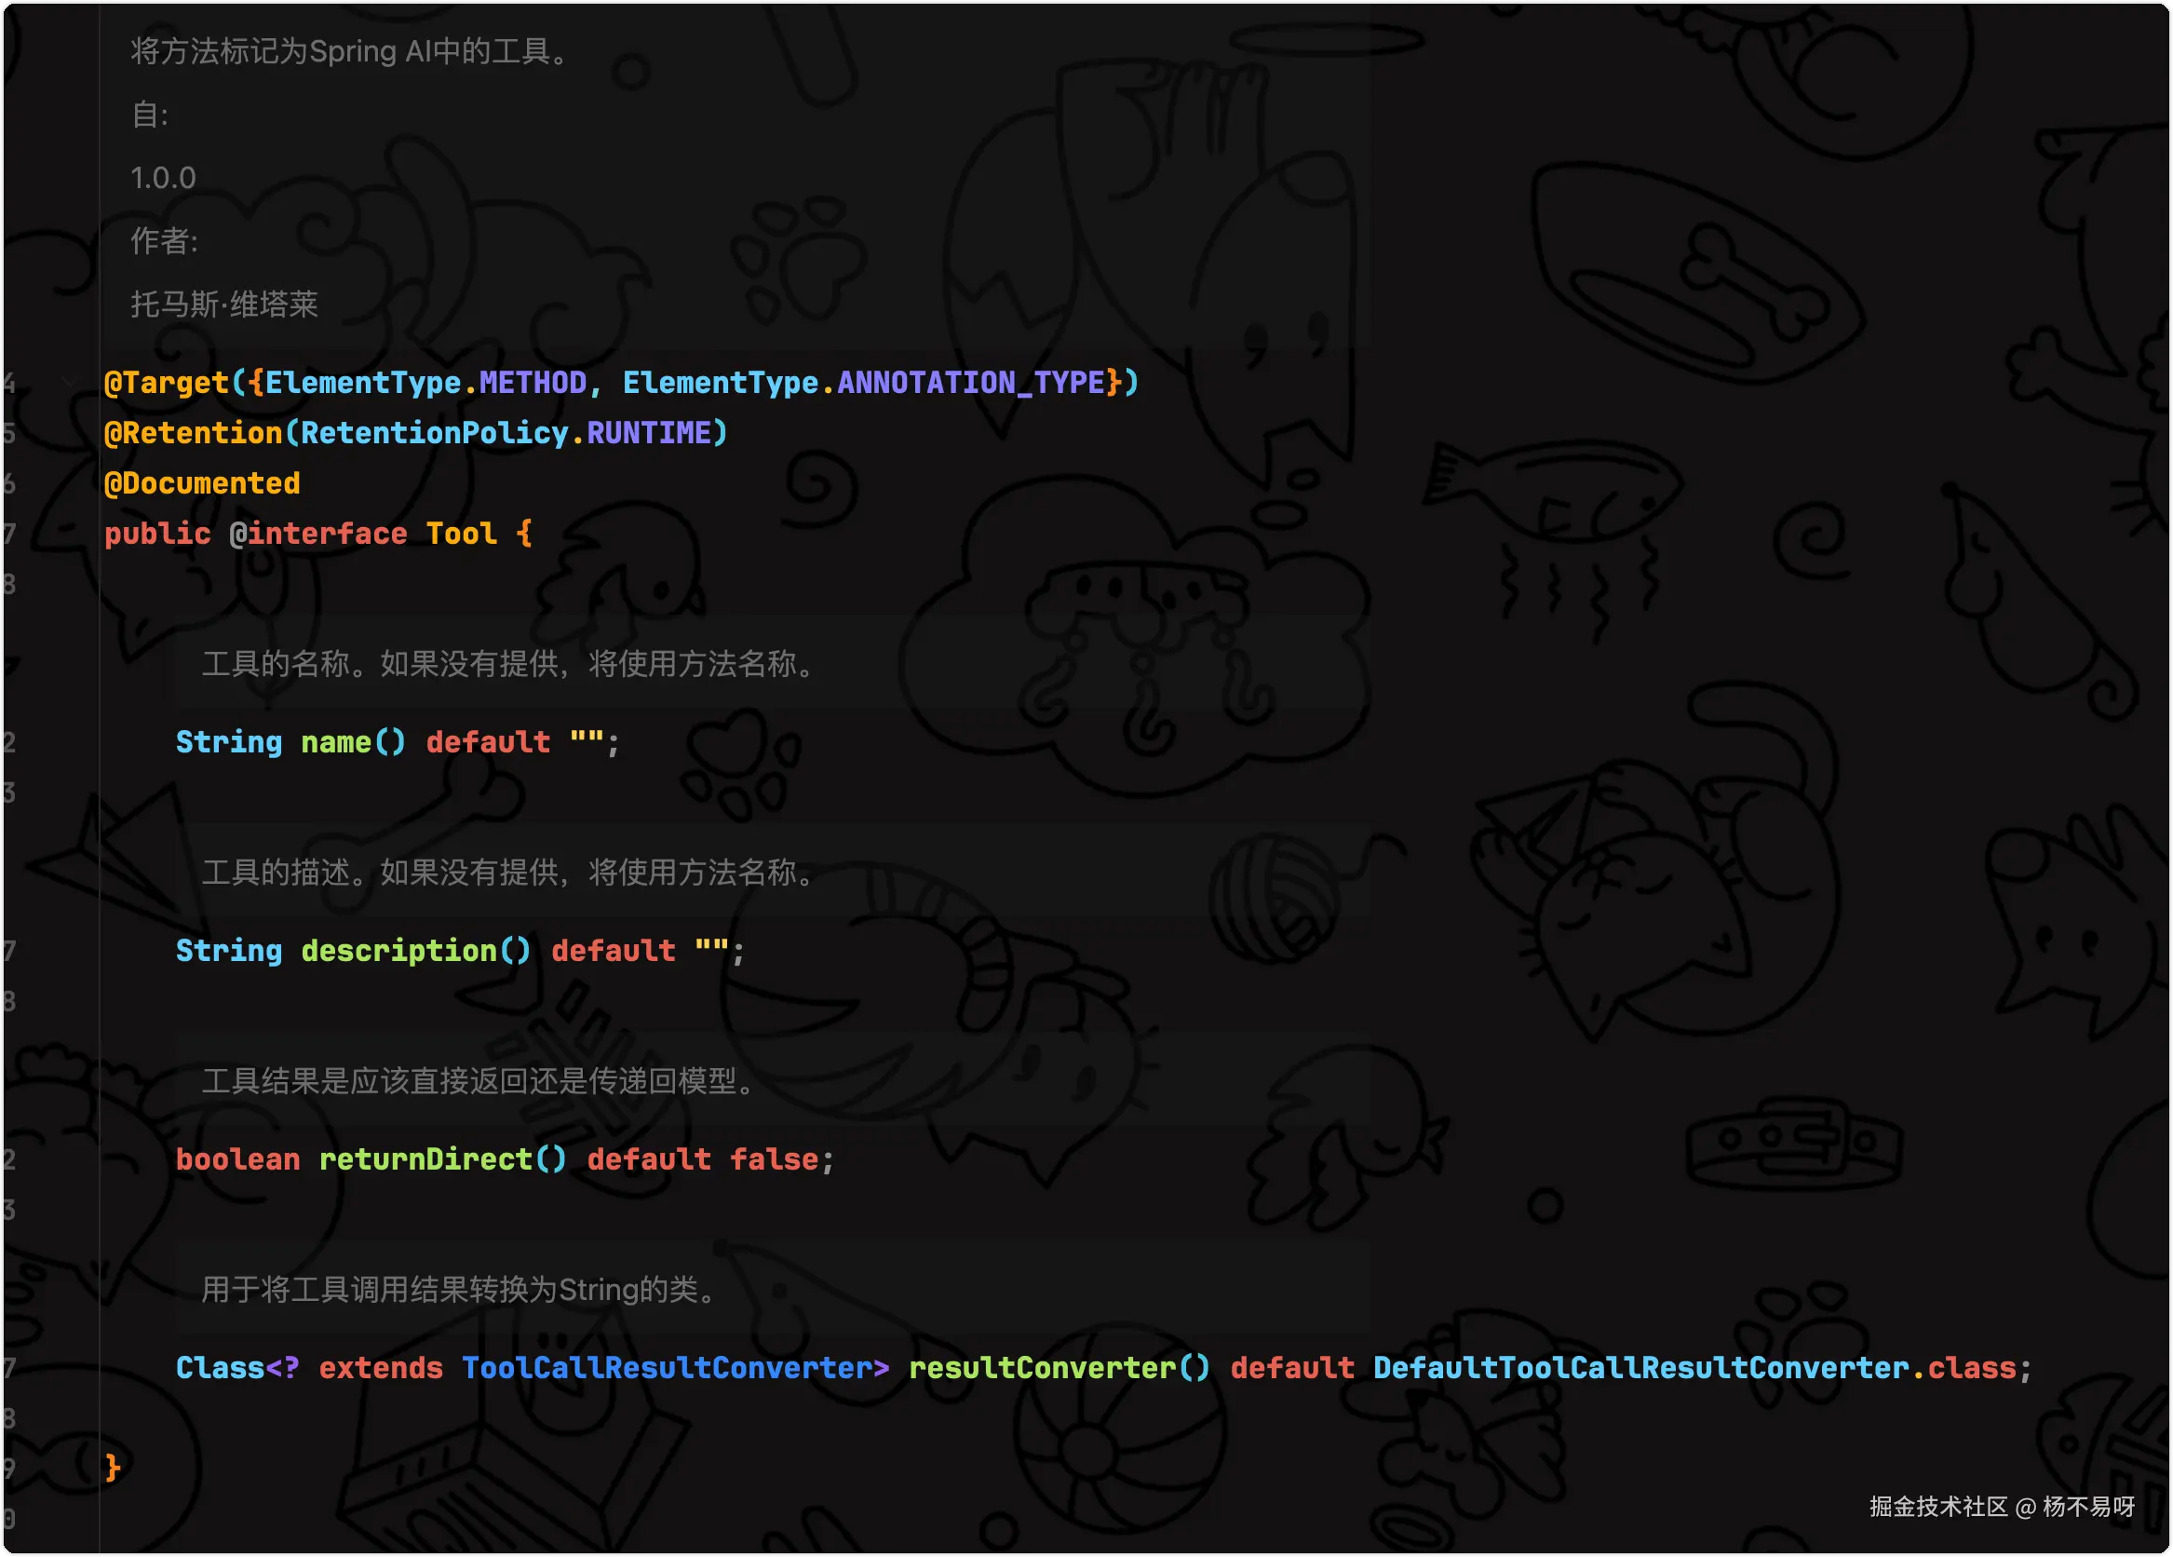Click the name() method declaration

[335, 741]
